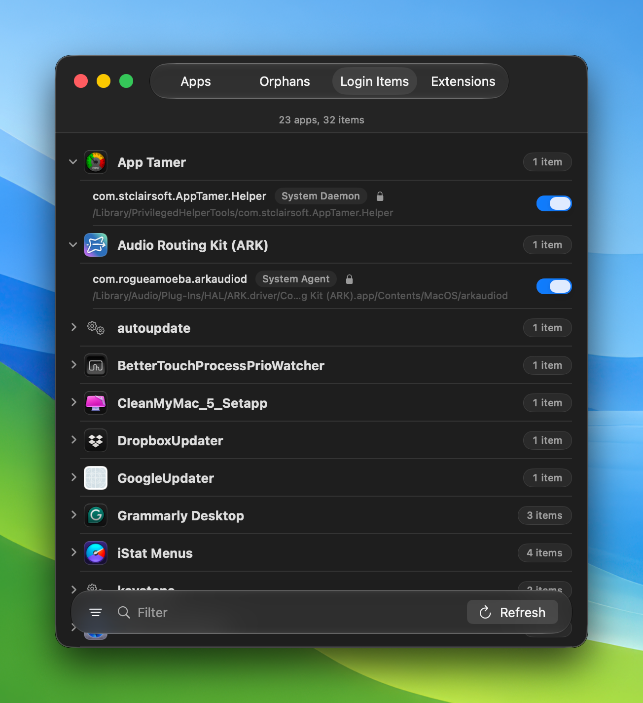This screenshot has width=643, height=703.
Task: Collapse the App Tamer group
Action: (x=73, y=162)
